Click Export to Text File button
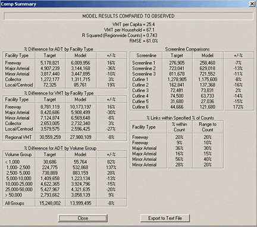This screenshot has width=257, height=227. click(x=165, y=218)
